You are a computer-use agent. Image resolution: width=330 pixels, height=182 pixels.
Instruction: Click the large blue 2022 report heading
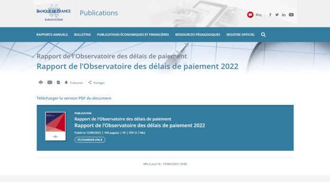tap(137, 66)
